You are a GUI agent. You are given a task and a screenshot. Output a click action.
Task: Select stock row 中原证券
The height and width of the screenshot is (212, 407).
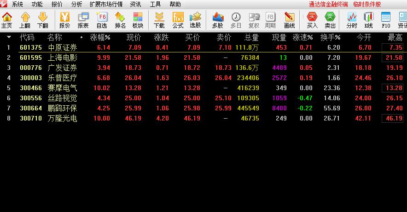(203, 47)
